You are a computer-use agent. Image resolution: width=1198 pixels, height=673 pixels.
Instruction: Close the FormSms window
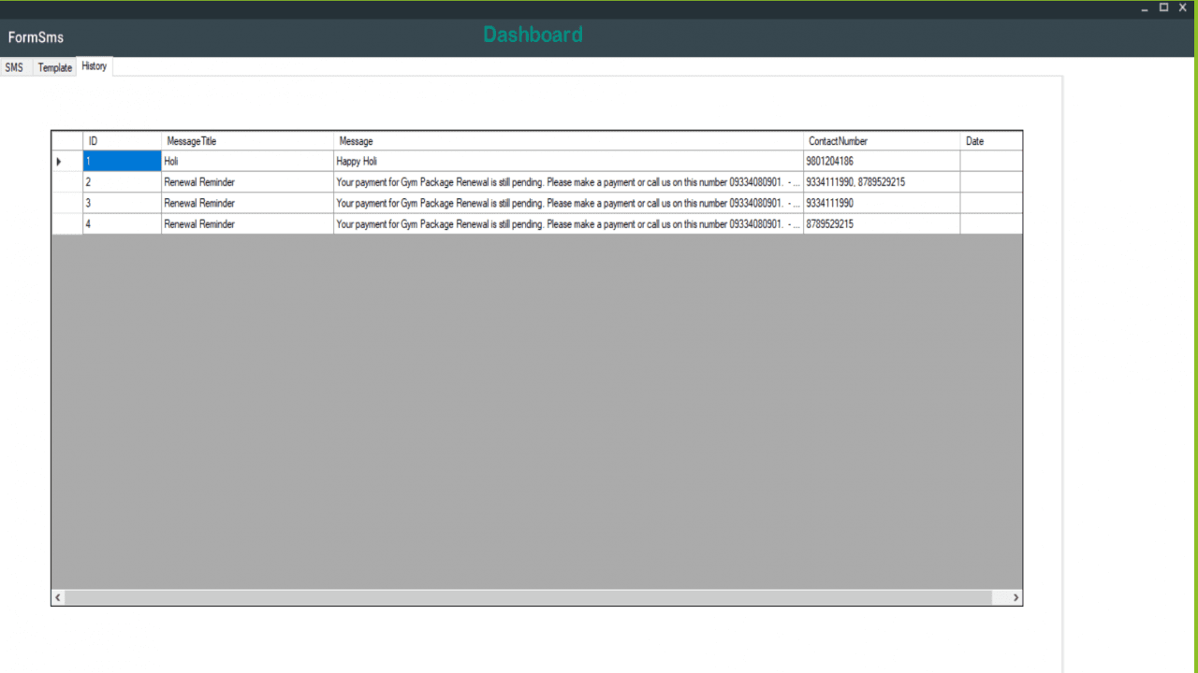pos(1183,7)
